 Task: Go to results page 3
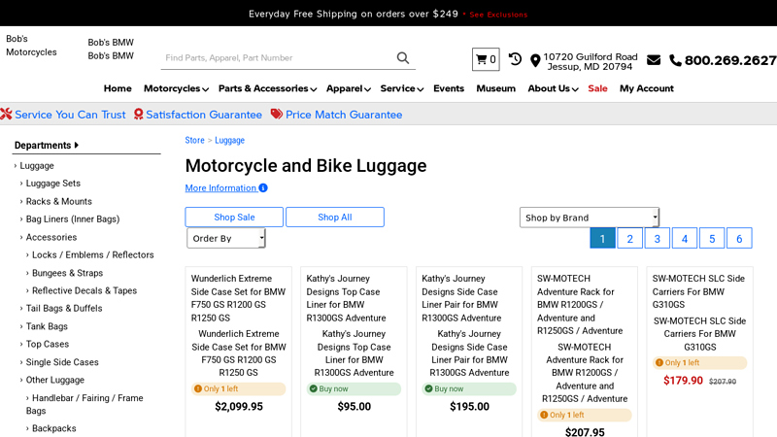point(657,238)
